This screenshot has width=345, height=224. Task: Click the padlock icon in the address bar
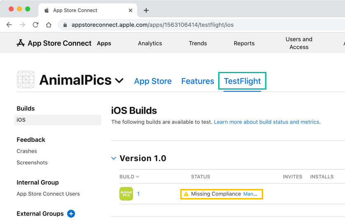(65, 25)
